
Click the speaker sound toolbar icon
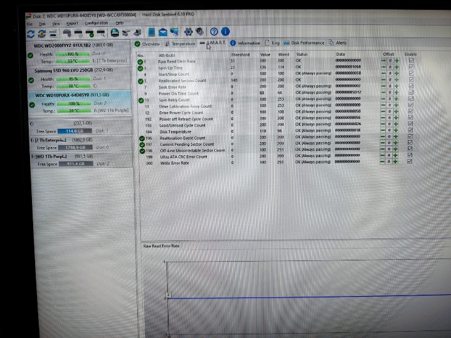point(200,32)
